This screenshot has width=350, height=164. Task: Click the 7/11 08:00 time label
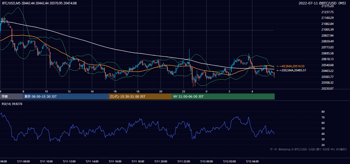pyautogui.click(x=23, y=162)
